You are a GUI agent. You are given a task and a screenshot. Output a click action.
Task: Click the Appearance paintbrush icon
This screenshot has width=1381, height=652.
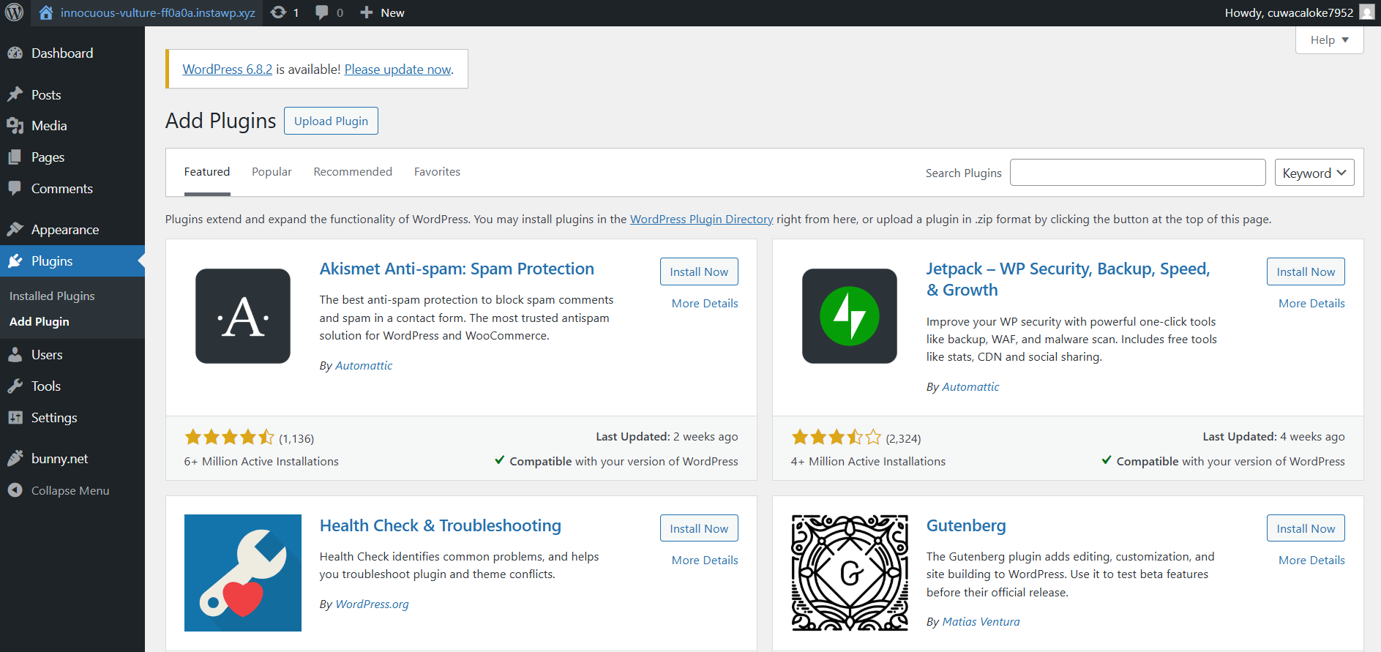(15, 229)
